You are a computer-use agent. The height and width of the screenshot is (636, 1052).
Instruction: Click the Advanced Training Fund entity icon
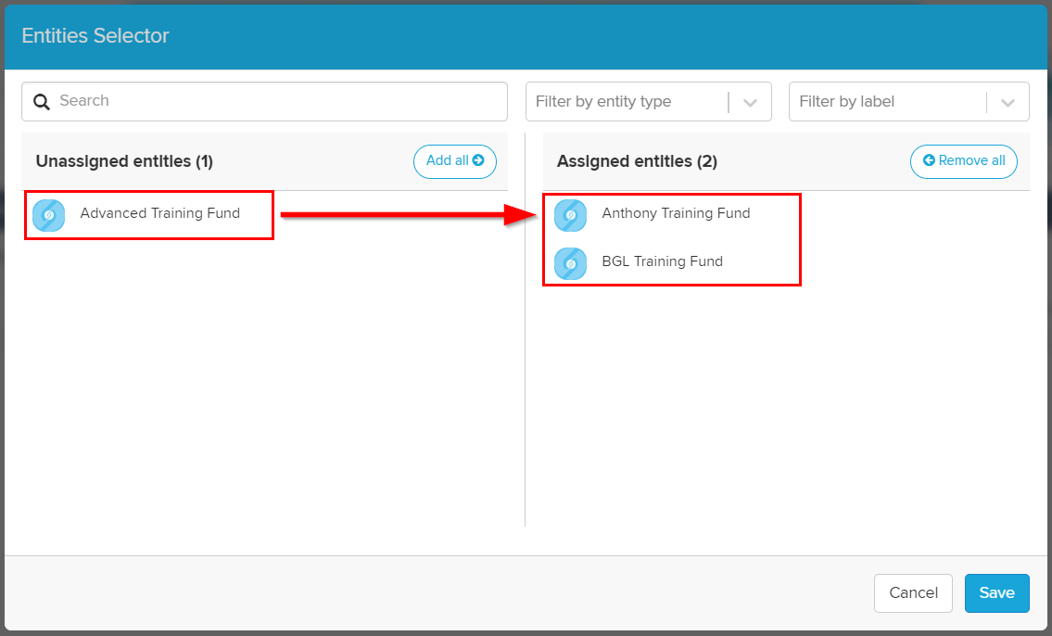click(49, 215)
